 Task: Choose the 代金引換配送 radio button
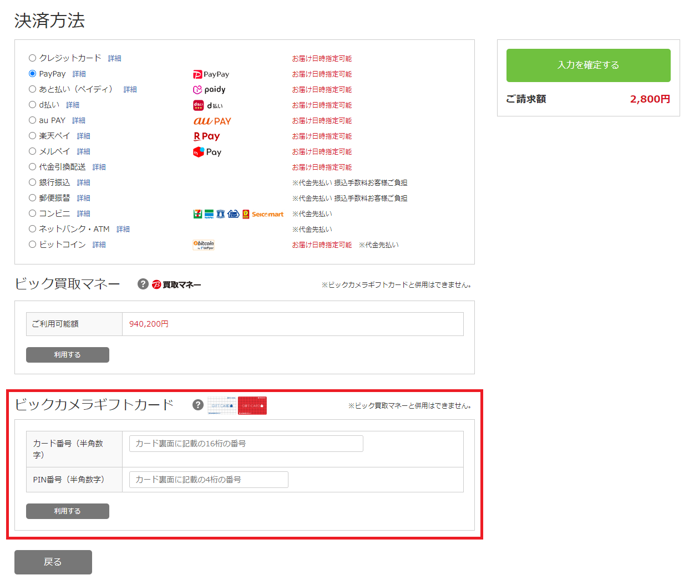pos(33,167)
